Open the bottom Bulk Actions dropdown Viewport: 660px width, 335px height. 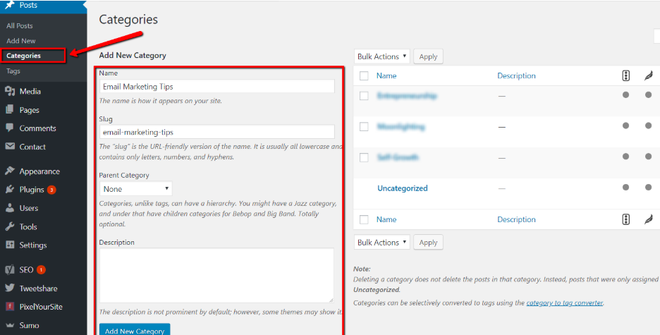coord(381,243)
